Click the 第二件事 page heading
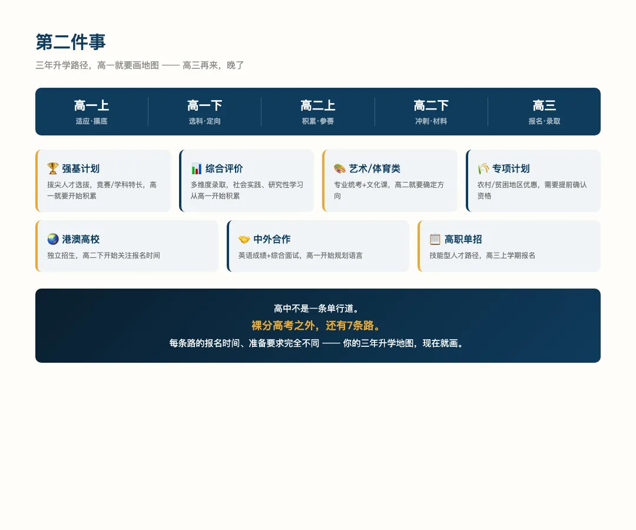Image resolution: width=636 pixels, height=530 pixels. pyautogui.click(x=71, y=42)
